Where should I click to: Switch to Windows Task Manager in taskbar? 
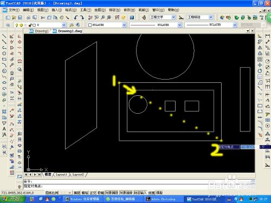pos(82,199)
